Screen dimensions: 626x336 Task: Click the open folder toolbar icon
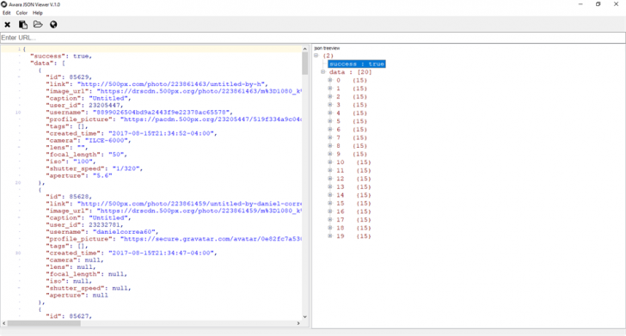point(38,24)
